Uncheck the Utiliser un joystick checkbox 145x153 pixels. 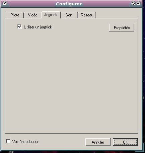[19, 27]
